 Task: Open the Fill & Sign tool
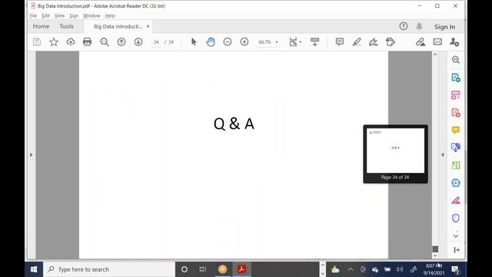pyautogui.click(x=456, y=200)
